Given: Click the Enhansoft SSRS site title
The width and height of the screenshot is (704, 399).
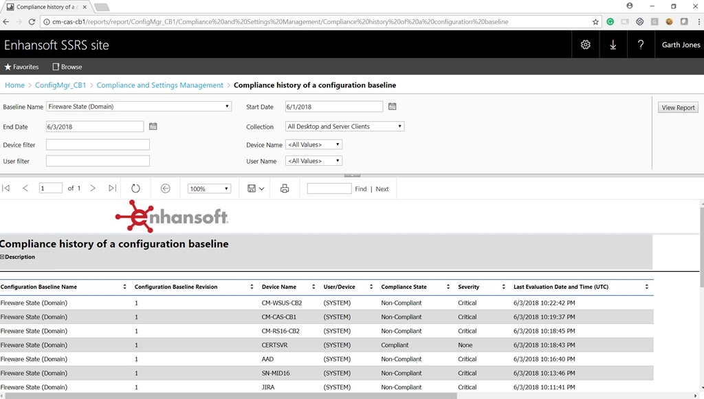Looking at the screenshot, I should 56,45.
